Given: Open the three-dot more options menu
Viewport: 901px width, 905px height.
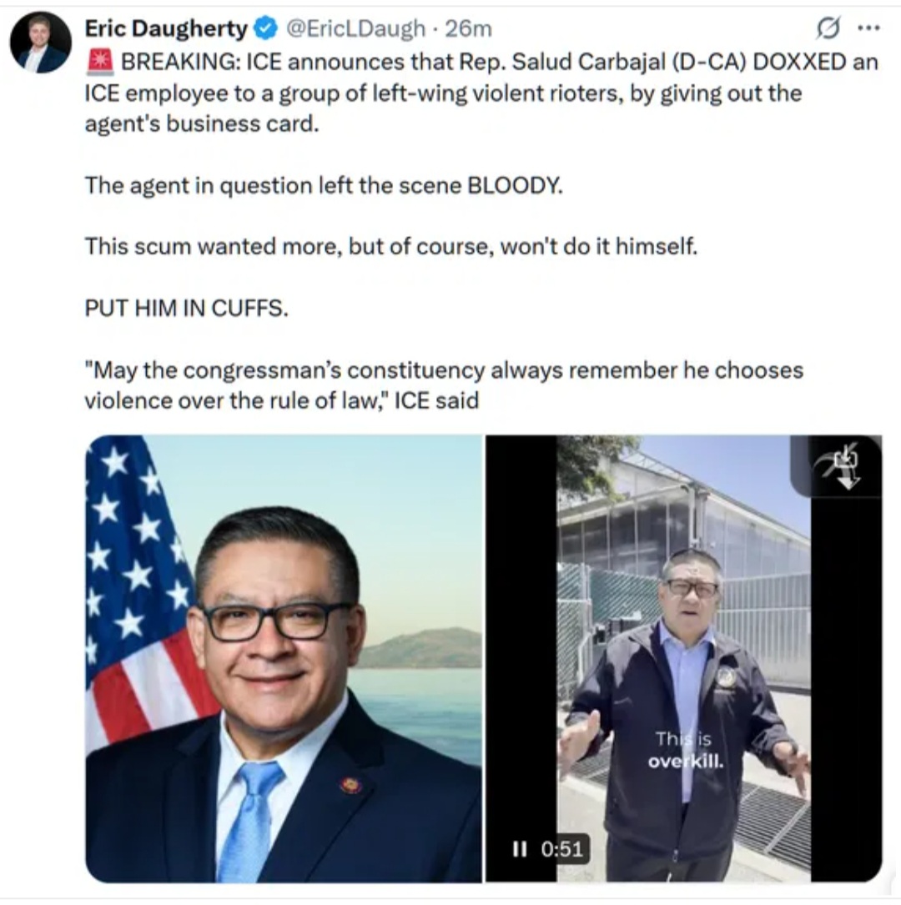Looking at the screenshot, I should [x=868, y=28].
